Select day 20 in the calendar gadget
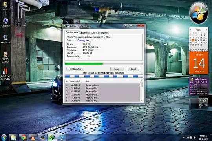This screenshot has height=141, width=212. pos(191,43)
